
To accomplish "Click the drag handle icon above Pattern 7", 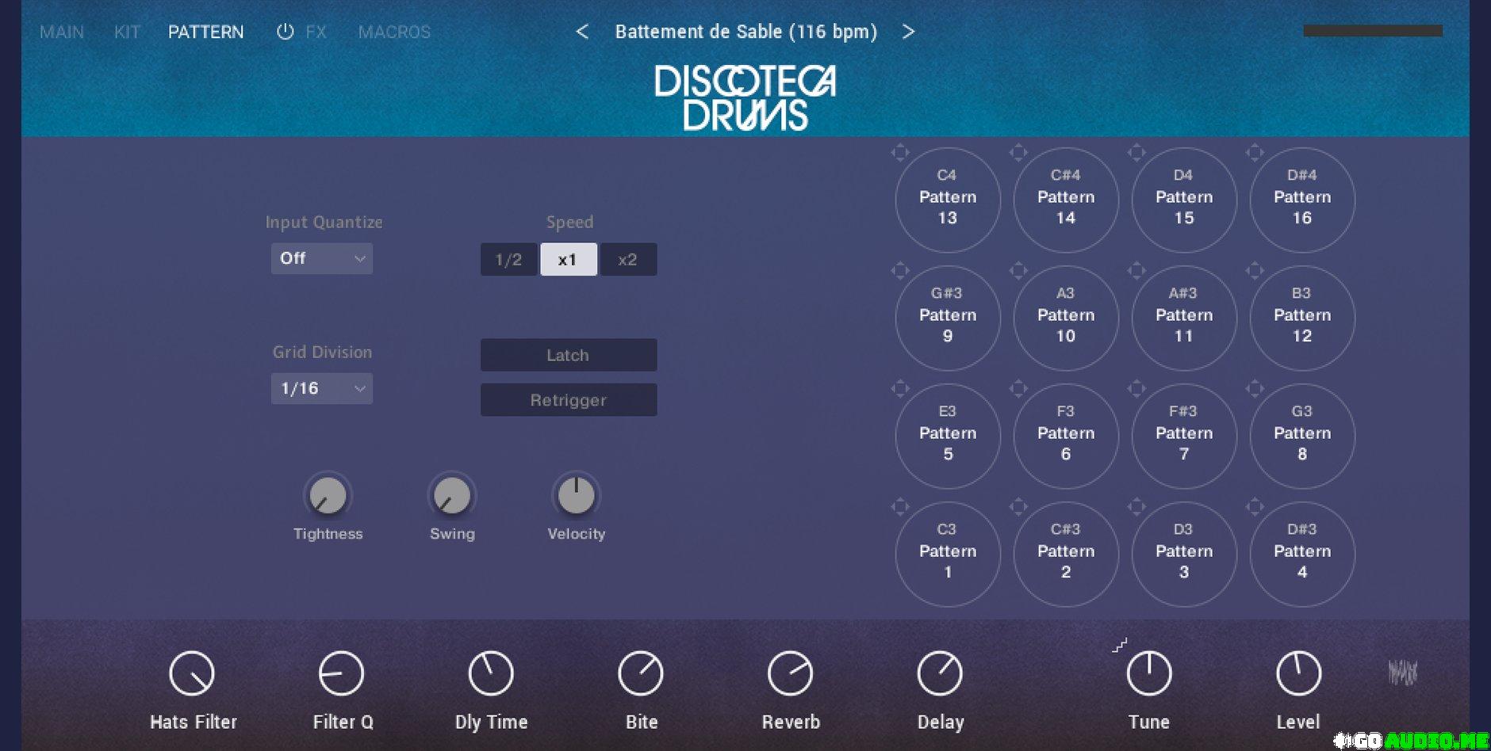I will pos(1136,388).
